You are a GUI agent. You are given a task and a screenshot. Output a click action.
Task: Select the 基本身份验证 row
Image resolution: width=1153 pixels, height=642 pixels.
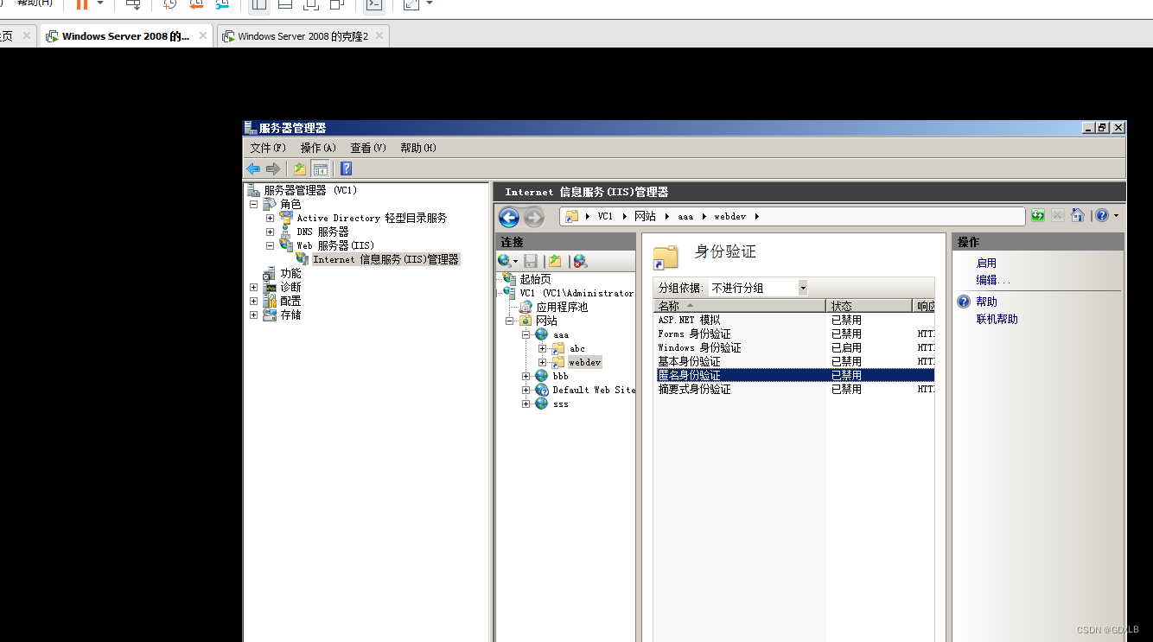click(x=793, y=361)
